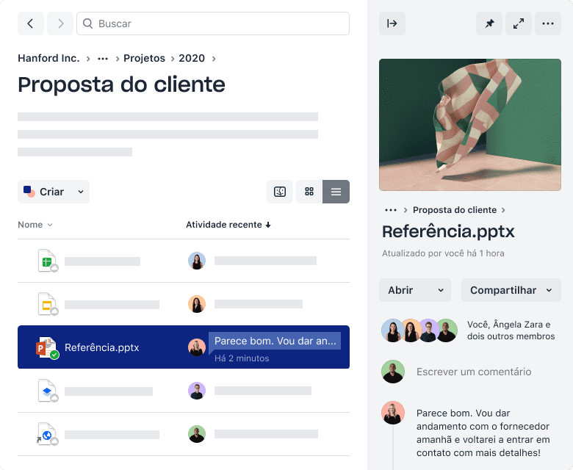573x470 pixels.
Task: Open the Finder view icon button
Action: click(x=280, y=192)
